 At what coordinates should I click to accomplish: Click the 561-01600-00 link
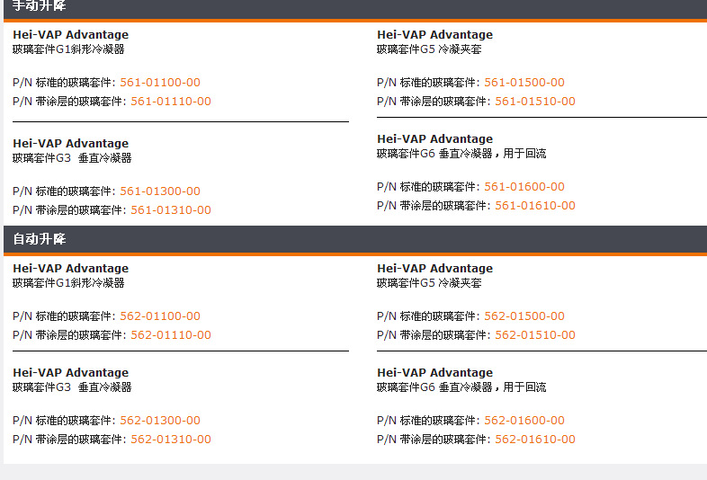(x=524, y=187)
